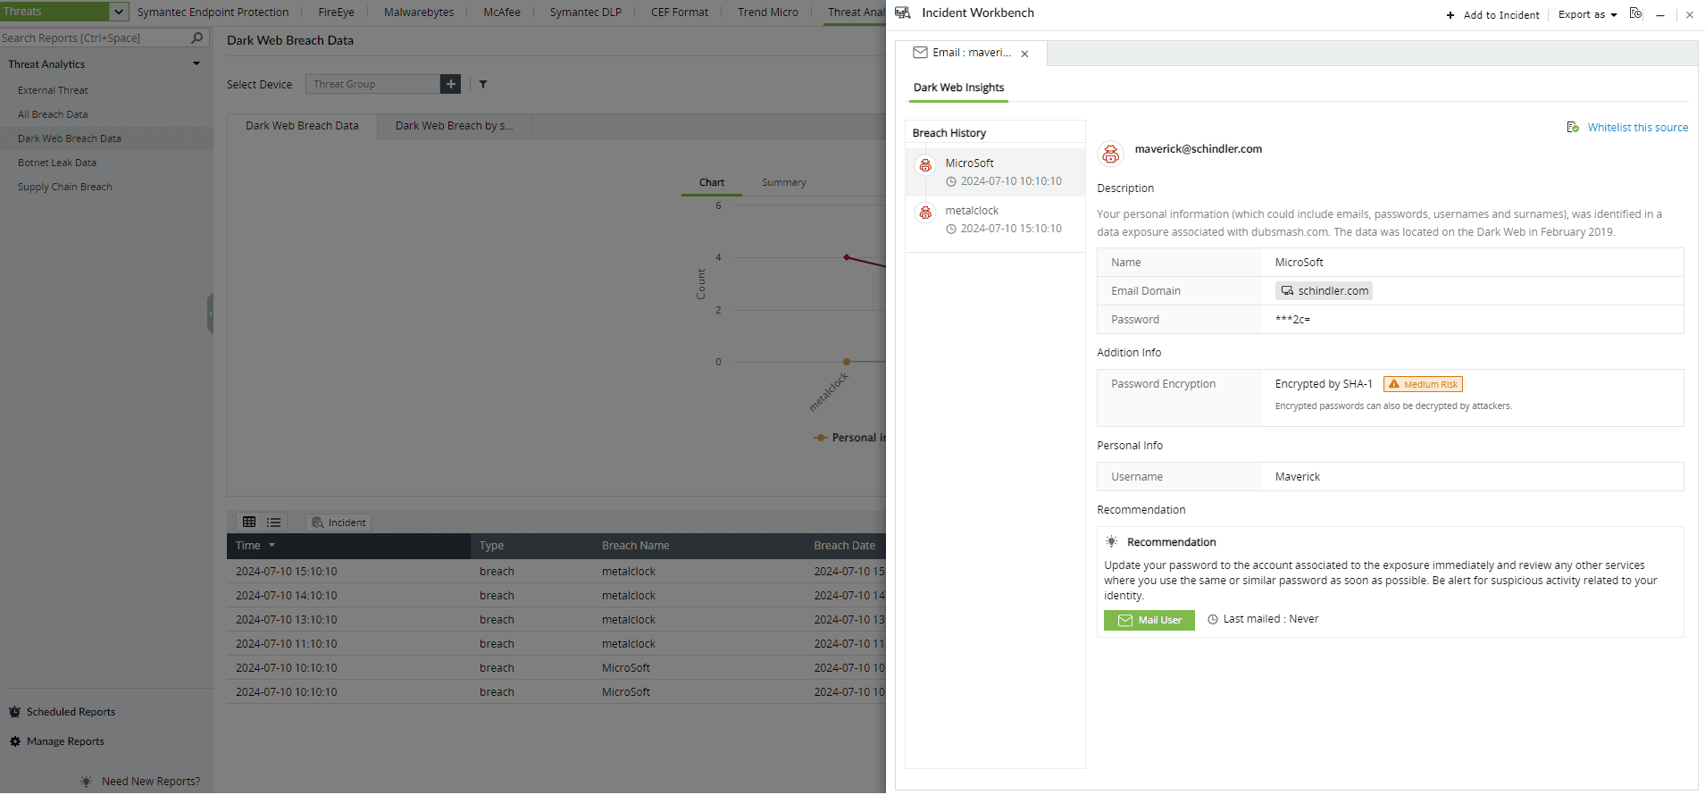Collapse the left sidebar handle

pos(210,314)
